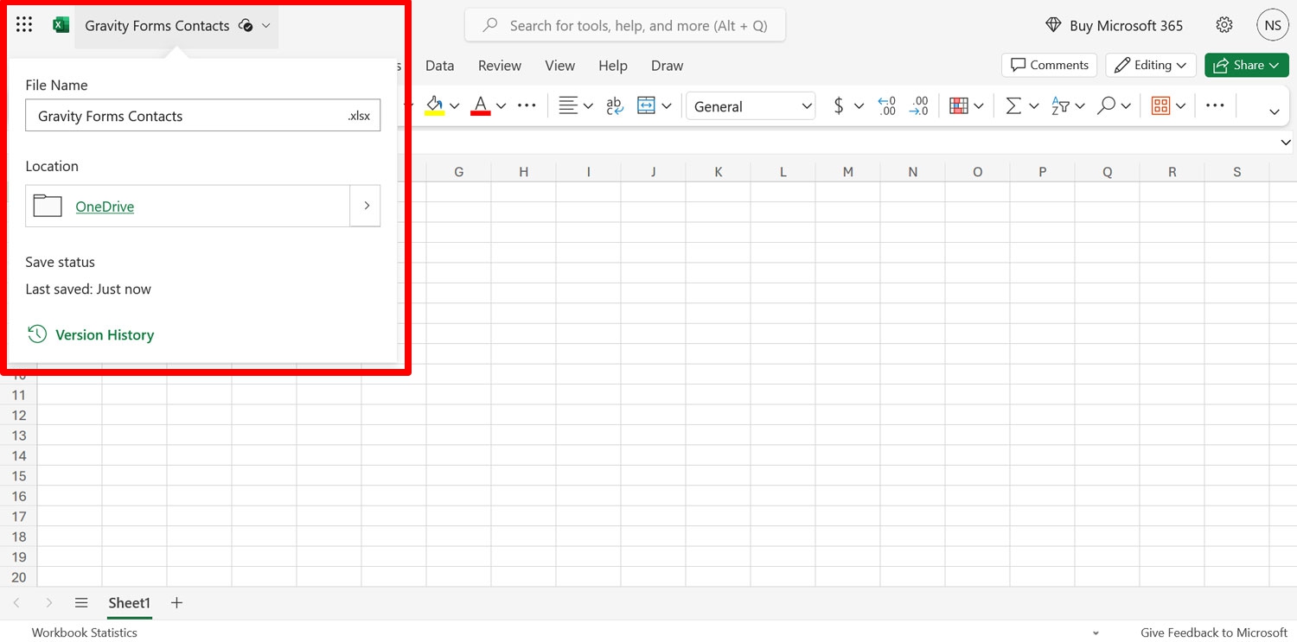Select row 15 header
This screenshot has height=642, width=1297.
click(x=19, y=476)
